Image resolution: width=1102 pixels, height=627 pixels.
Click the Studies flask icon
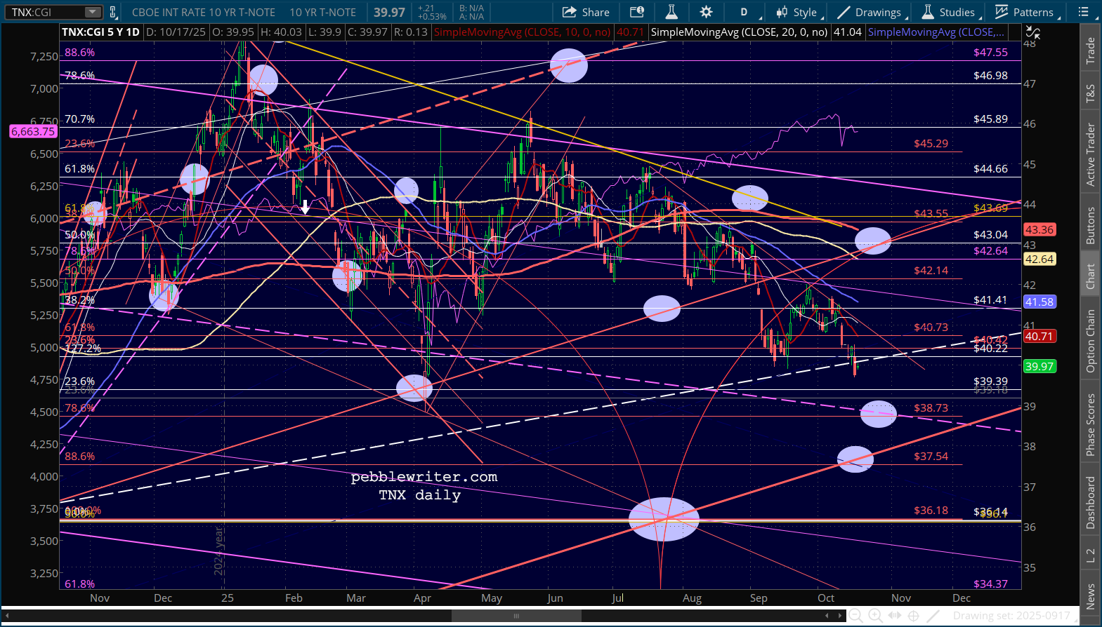928,12
